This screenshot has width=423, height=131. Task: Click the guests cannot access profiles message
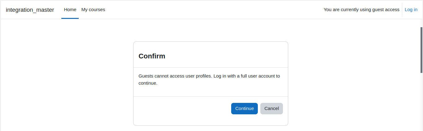[209, 79]
